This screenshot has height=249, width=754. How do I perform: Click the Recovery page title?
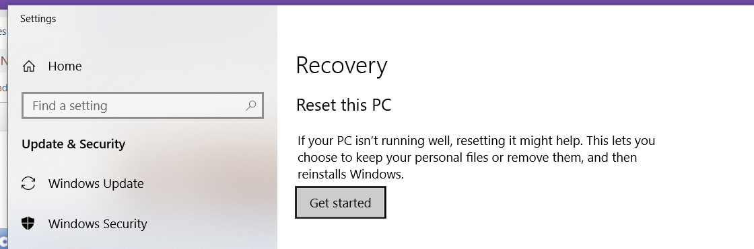point(341,66)
